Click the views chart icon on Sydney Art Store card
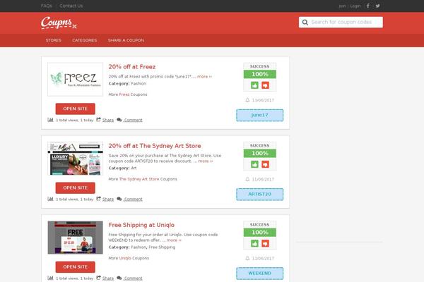The height and width of the screenshot is (282, 424). point(50,199)
